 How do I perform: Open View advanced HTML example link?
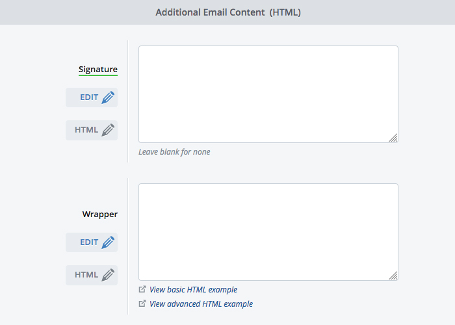pos(201,304)
